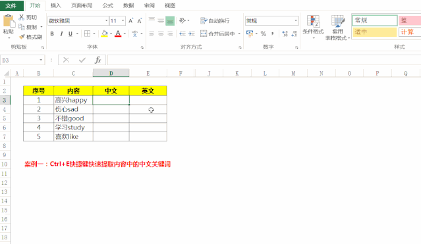Click the Paste icon

coord(9,20)
